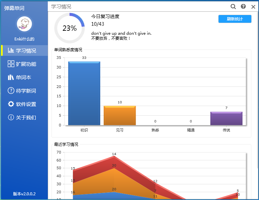
Task: Click the 弹幕单词 app title
Action: 14,8
